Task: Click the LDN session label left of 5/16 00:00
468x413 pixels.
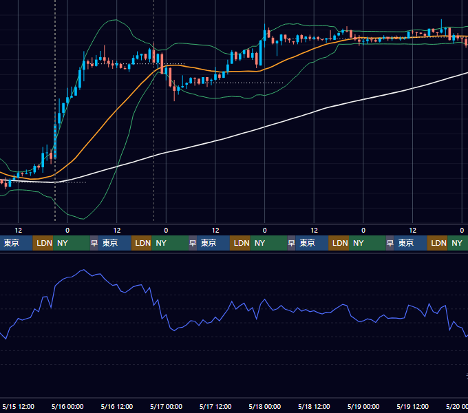Action: pos(44,243)
